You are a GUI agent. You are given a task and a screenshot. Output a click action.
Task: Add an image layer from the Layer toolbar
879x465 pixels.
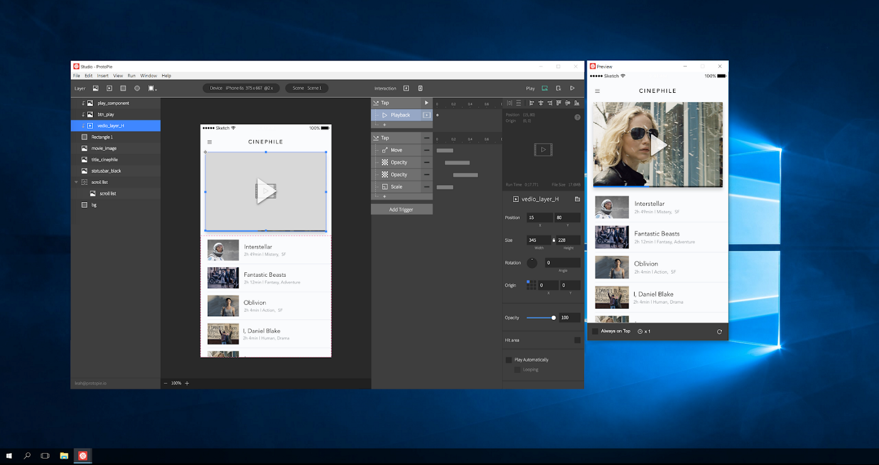click(x=95, y=88)
